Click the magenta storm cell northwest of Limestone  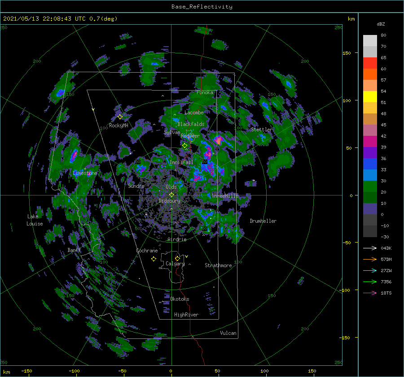tap(75, 155)
